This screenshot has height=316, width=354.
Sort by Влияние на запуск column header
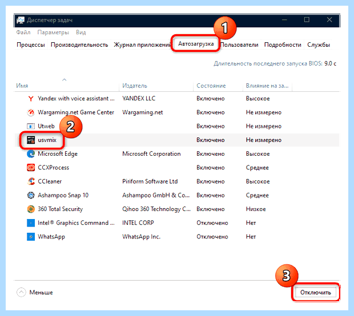click(267, 86)
